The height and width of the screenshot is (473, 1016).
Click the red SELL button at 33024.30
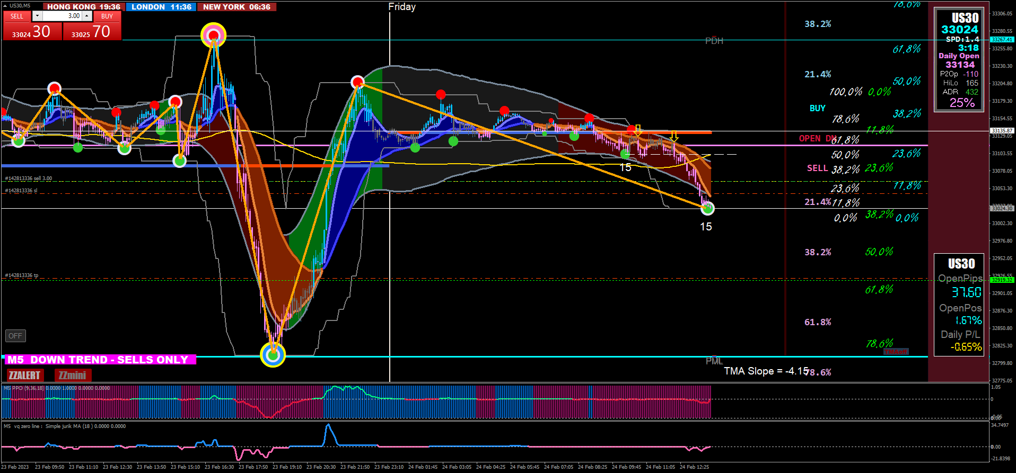(31, 32)
